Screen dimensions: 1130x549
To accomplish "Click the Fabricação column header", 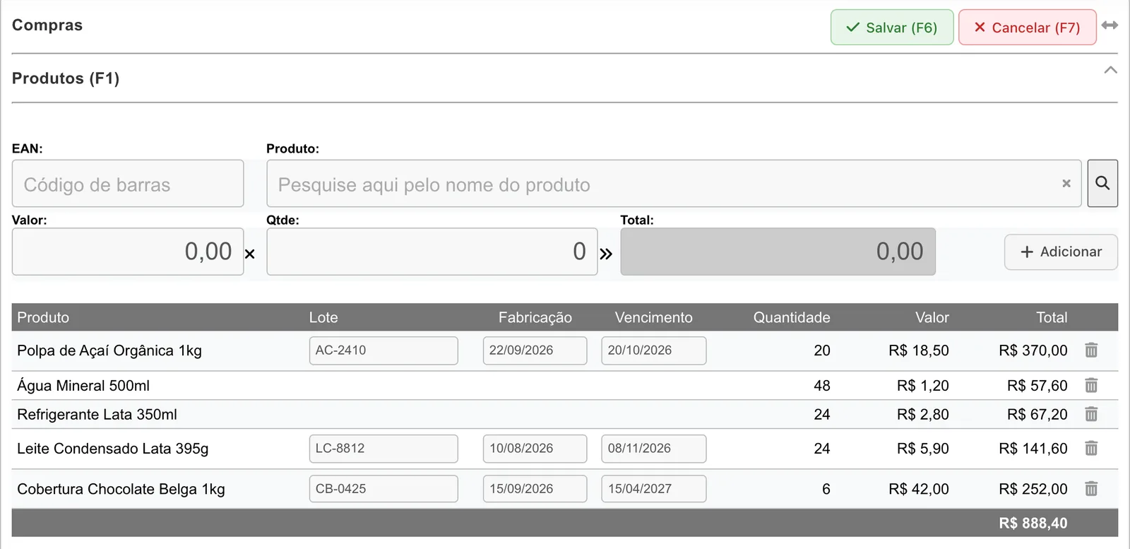I will coord(535,318).
